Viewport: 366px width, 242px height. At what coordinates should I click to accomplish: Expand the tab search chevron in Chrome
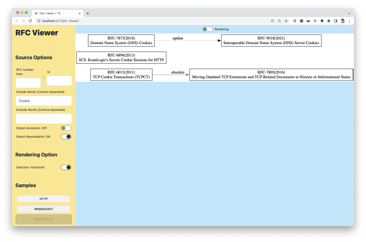click(349, 13)
